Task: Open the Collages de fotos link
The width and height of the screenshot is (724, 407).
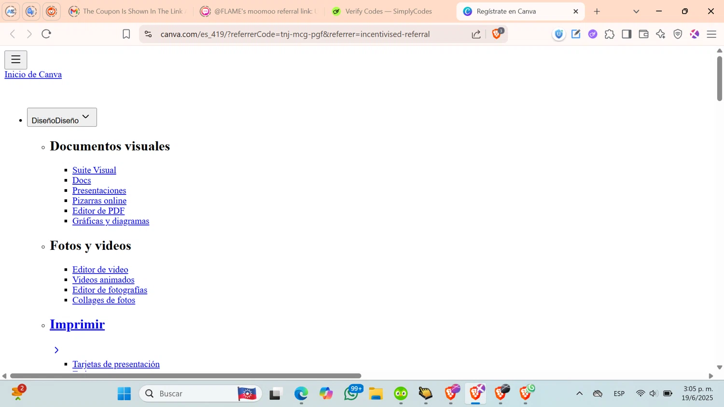Action: [104, 299]
